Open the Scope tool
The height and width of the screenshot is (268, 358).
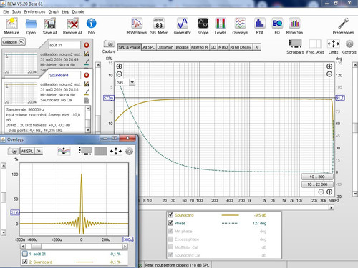203,26
